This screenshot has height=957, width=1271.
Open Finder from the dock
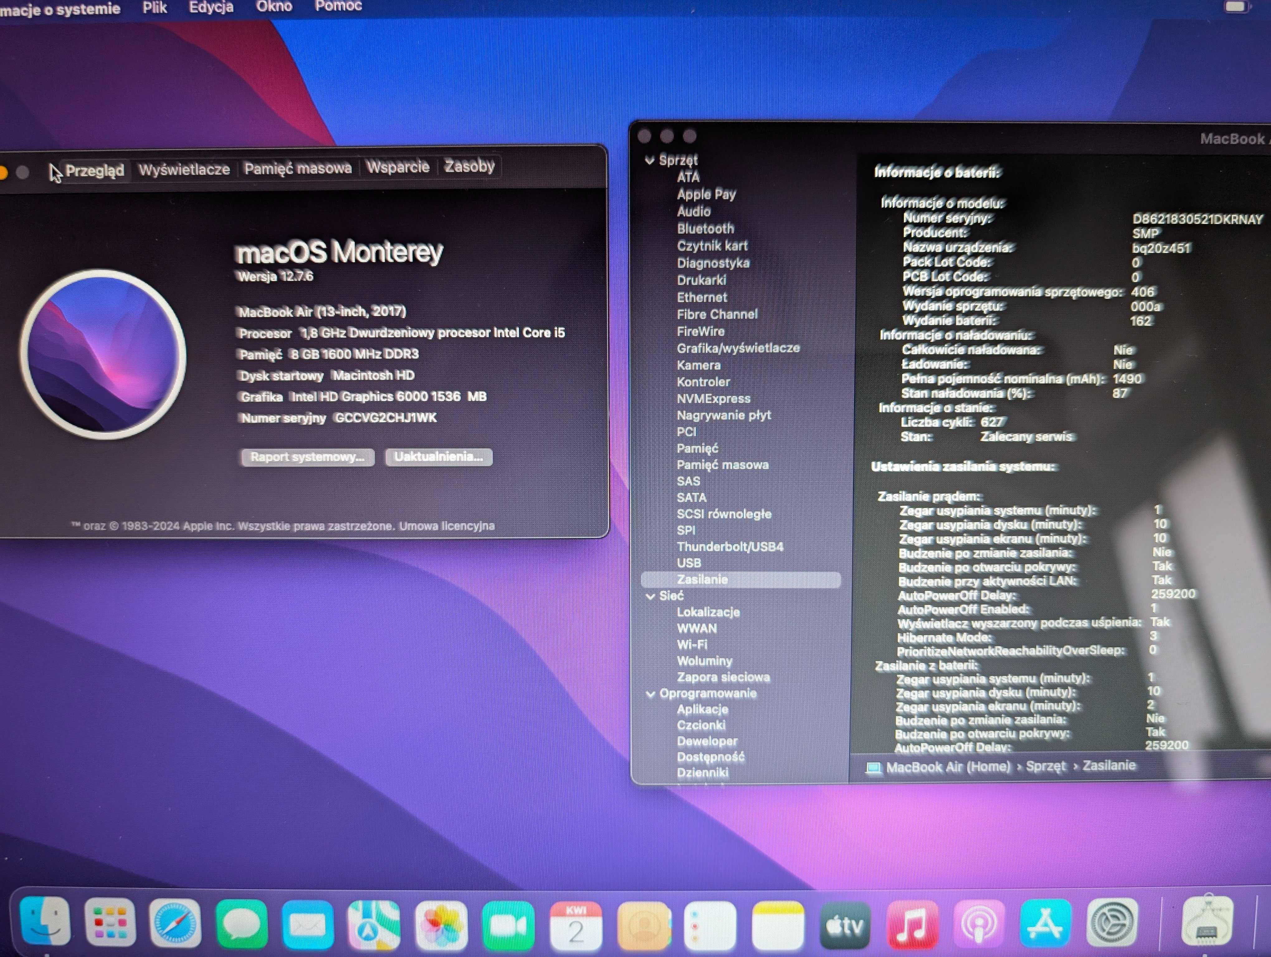pos(45,921)
